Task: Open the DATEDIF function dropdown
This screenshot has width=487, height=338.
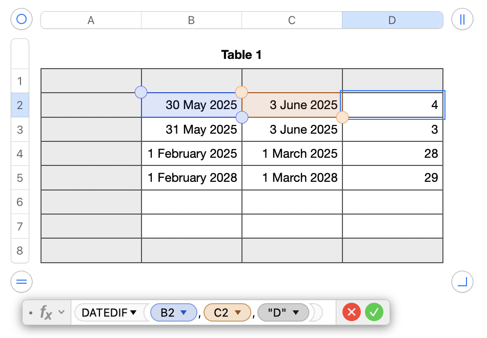Action: [x=133, y=312]
